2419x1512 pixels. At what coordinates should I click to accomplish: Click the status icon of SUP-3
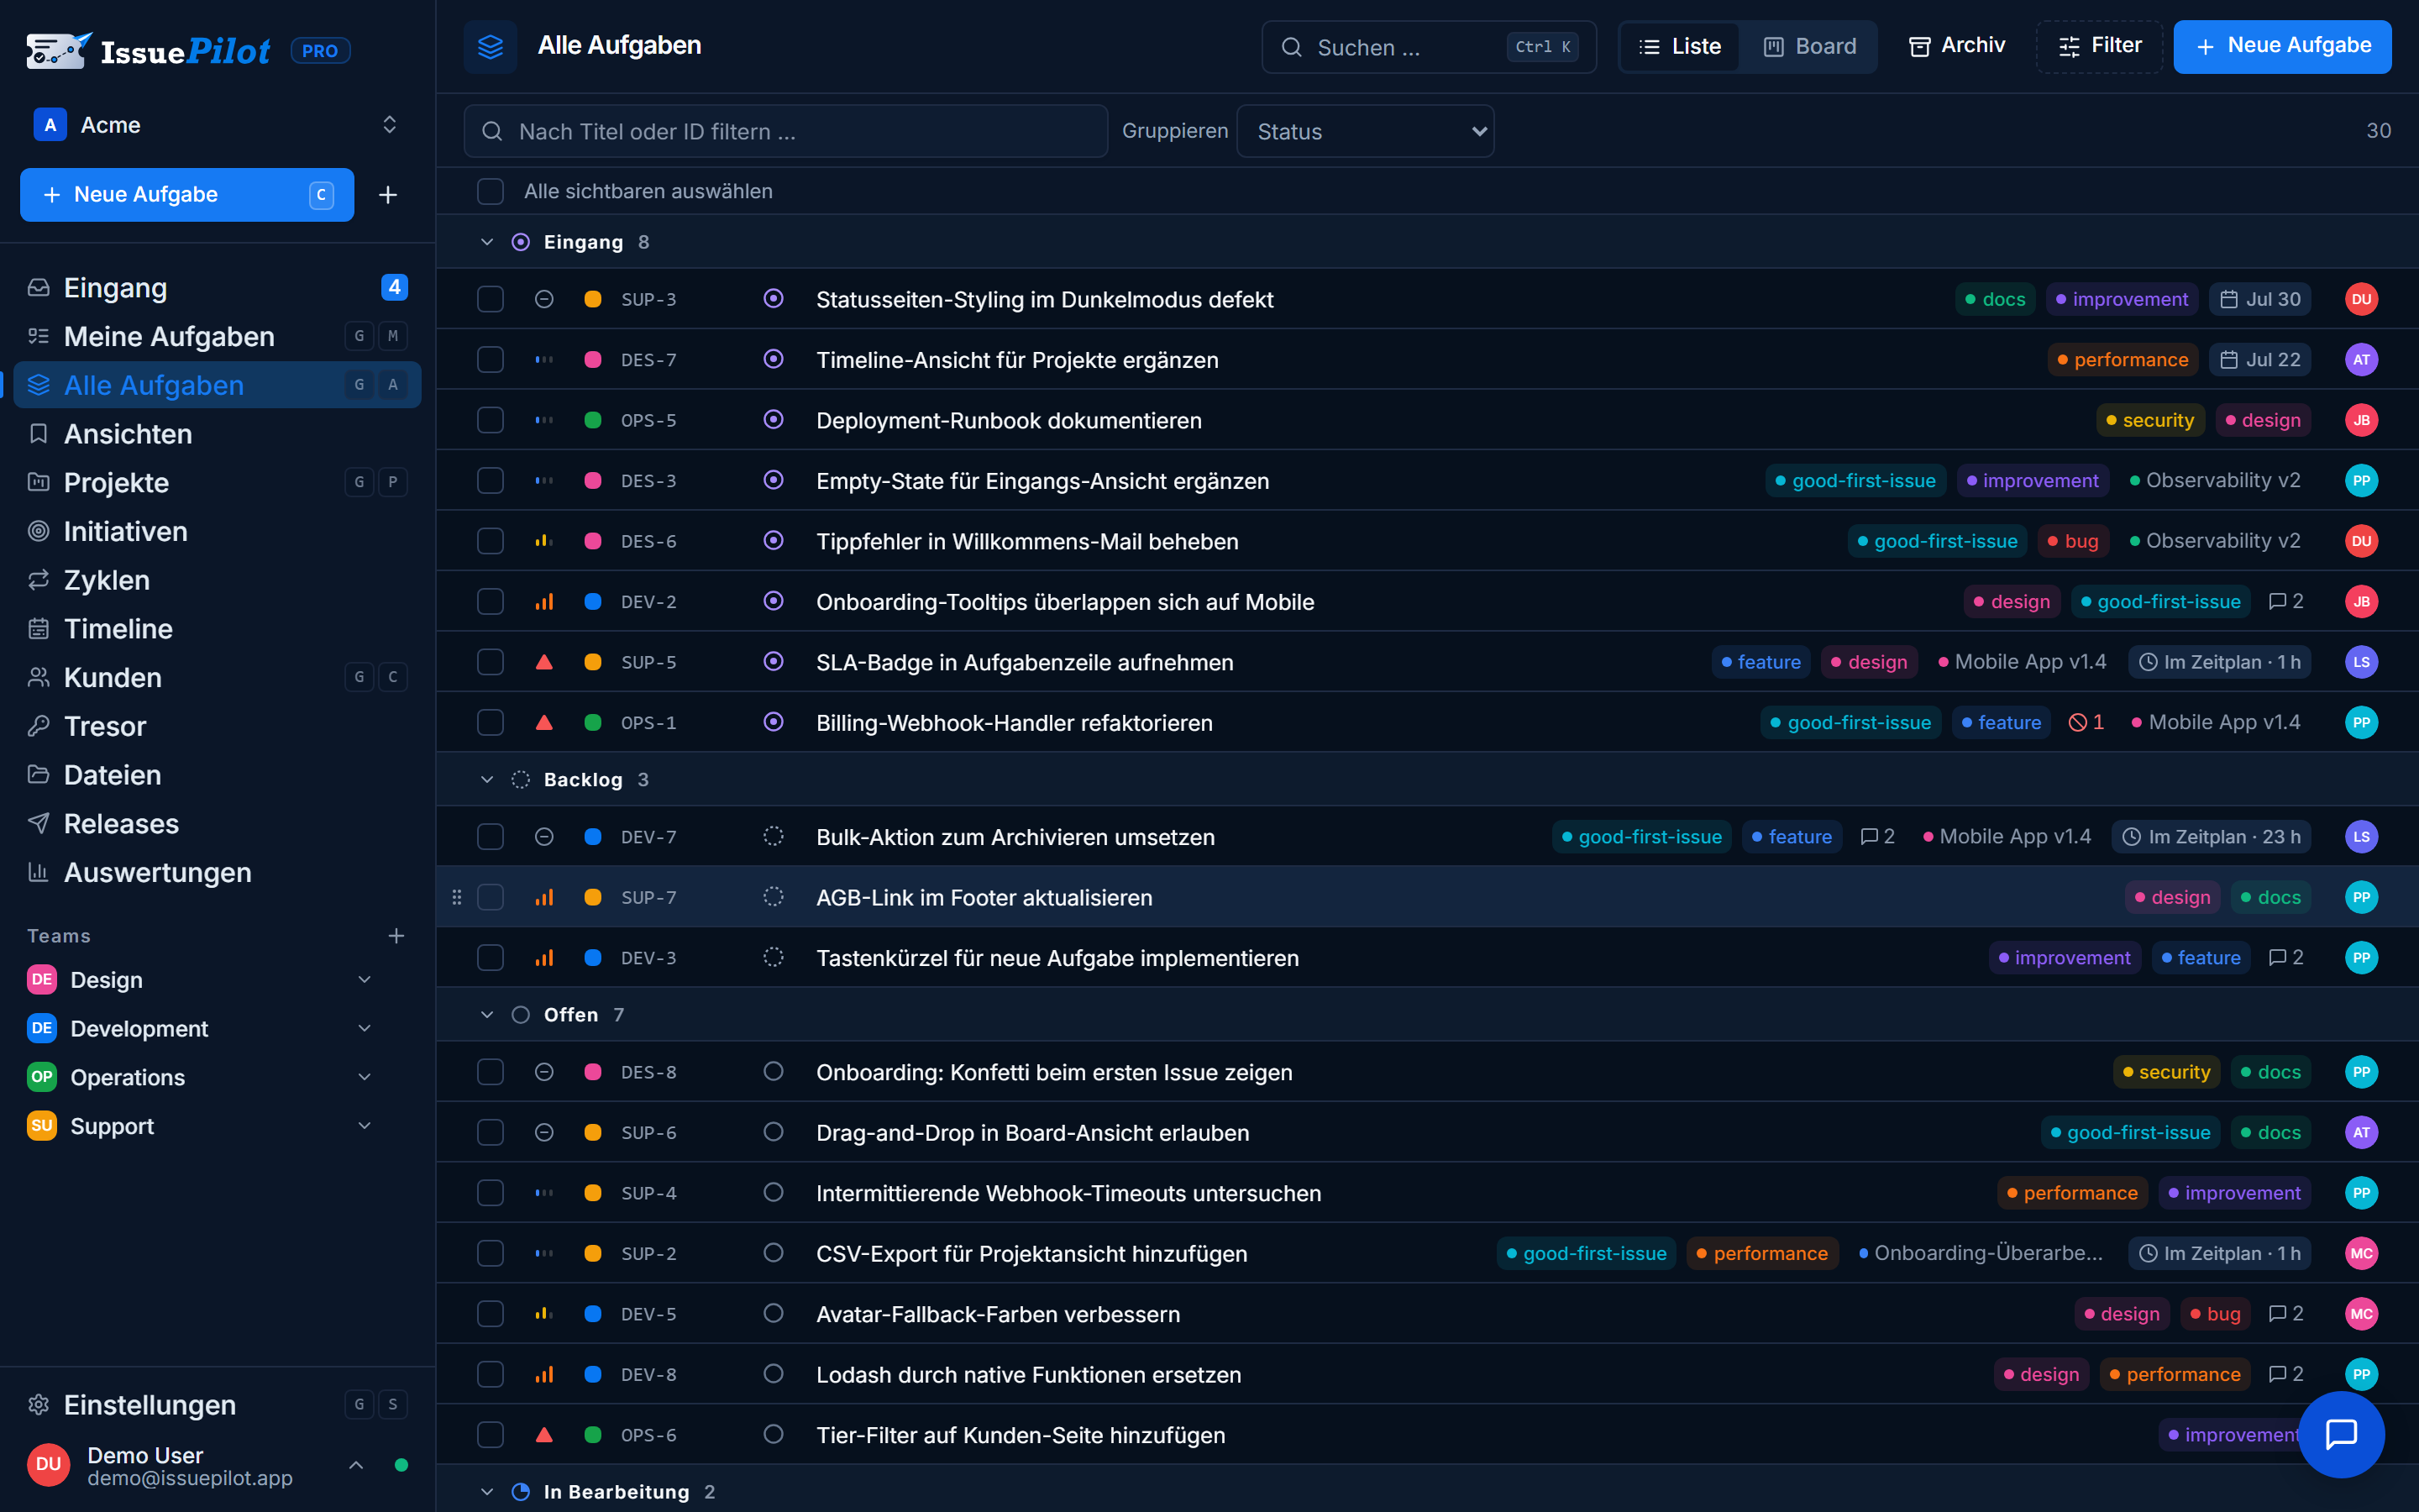click(x=773, y=299)
